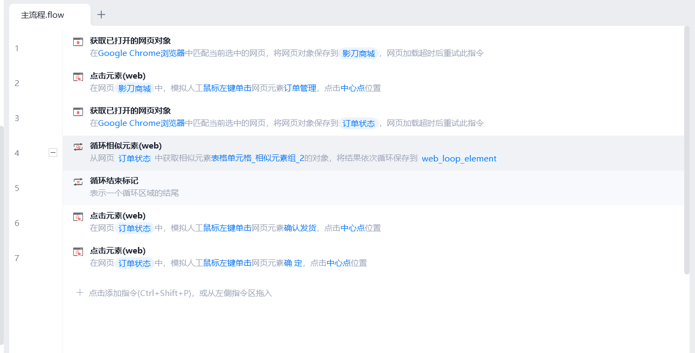Click the click-element icon on step 6
Screen dimensions: 695x353
(x=78, y=216)
